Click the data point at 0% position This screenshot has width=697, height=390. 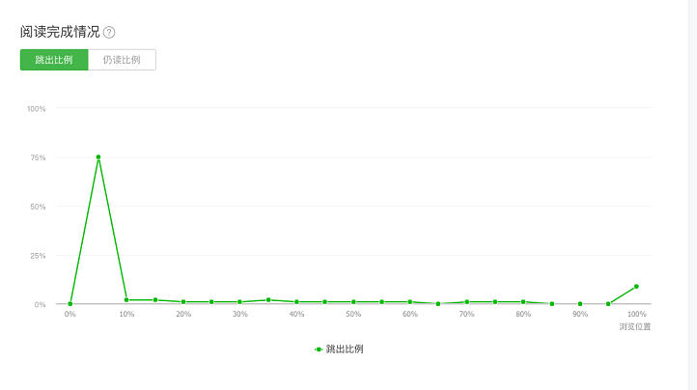click(70, 304)
